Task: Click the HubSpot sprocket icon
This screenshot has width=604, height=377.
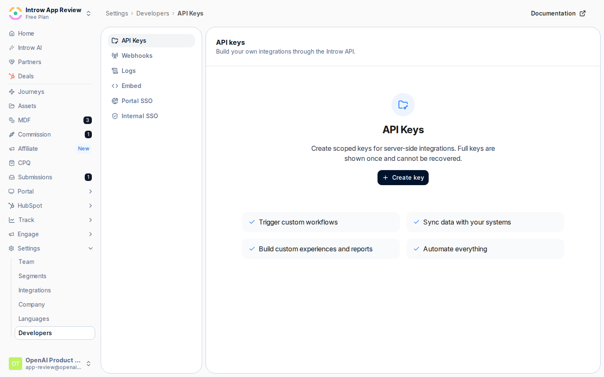Action: [11, 206]
